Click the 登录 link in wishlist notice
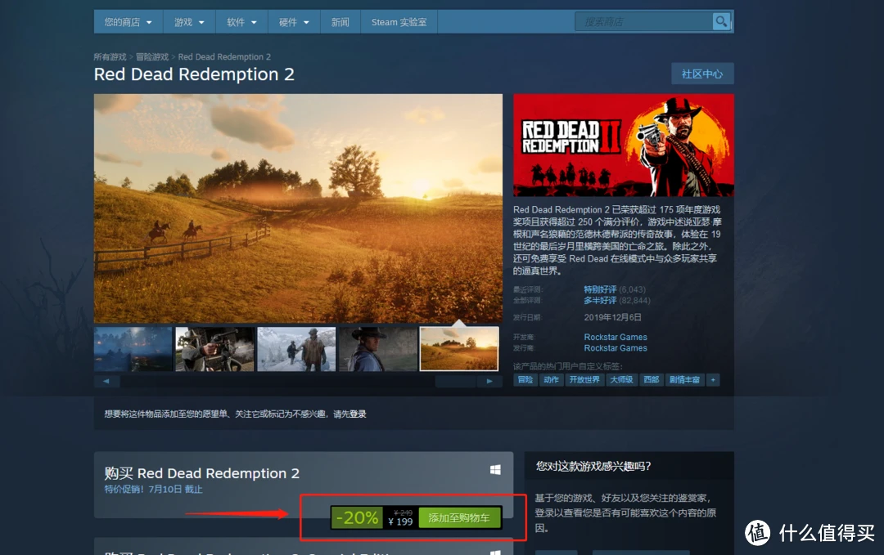The image size is (884, 555). coord(358,414)
